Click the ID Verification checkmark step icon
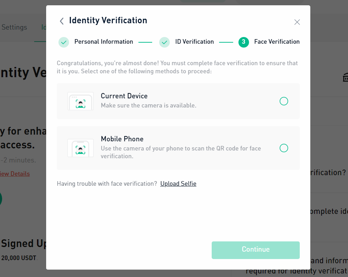The image size is (348, 277). point(164,42)
